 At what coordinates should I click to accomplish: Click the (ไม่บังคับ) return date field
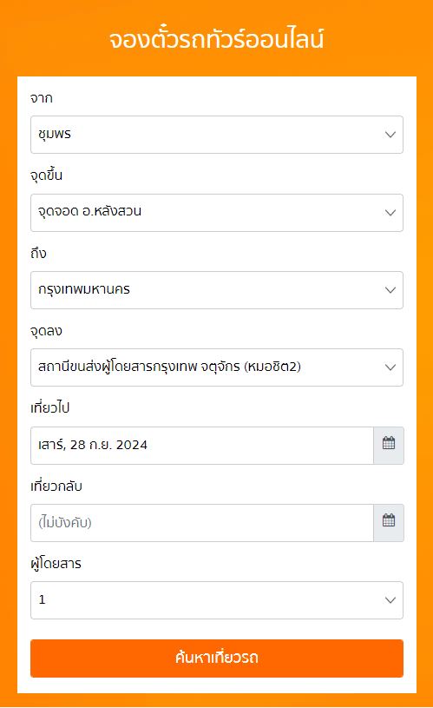click(202, 523)
